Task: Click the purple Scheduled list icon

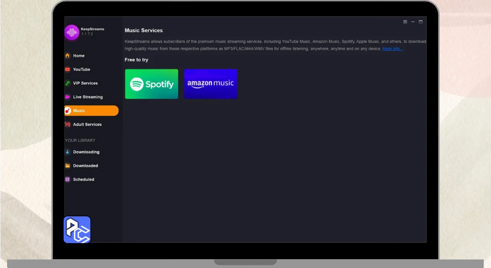Action: tap(68, 180)
